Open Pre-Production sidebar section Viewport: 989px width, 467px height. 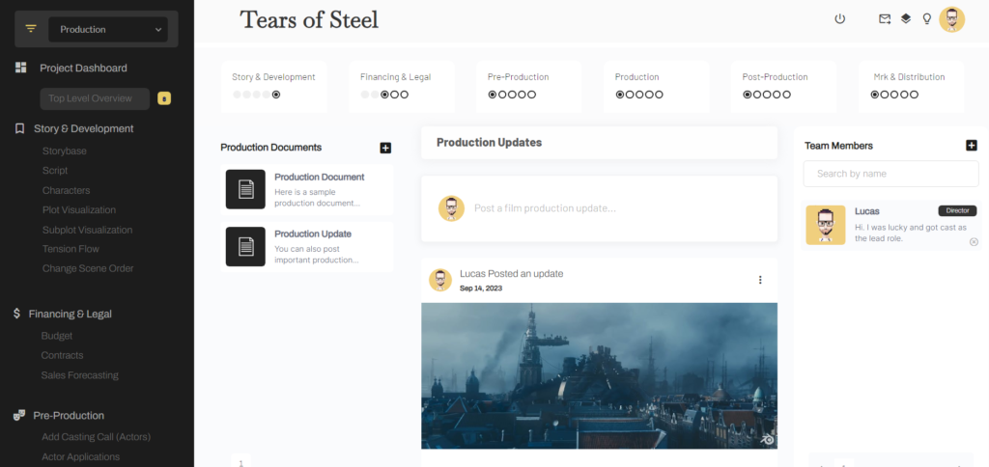(69, 415)
